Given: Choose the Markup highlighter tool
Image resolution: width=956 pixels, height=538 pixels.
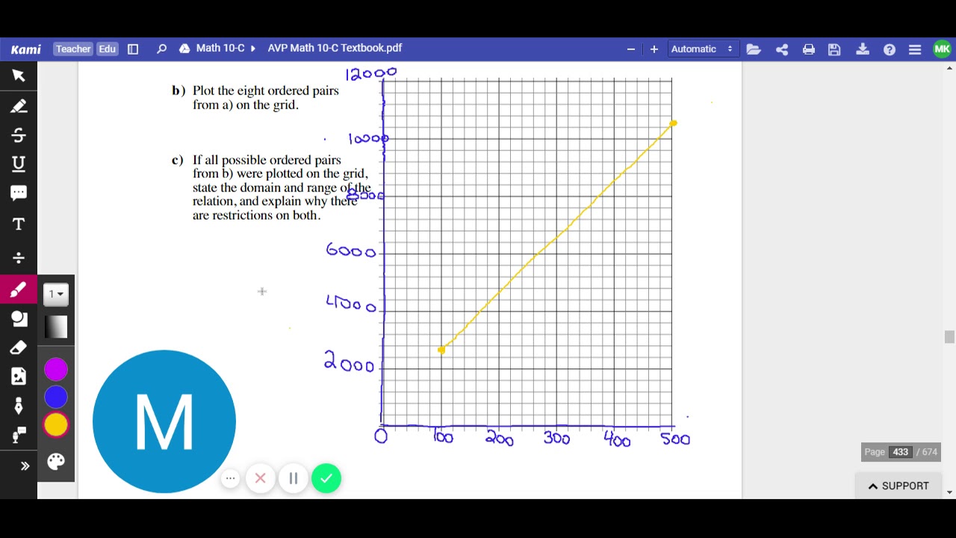Looking at the screenshot, I should click(x=19, y=106).
